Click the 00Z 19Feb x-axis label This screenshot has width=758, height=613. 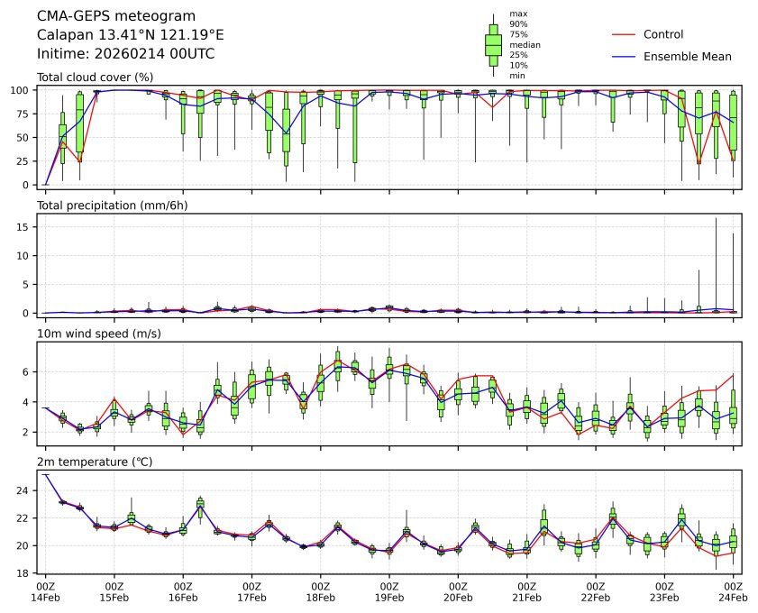(x=389, y=590)
